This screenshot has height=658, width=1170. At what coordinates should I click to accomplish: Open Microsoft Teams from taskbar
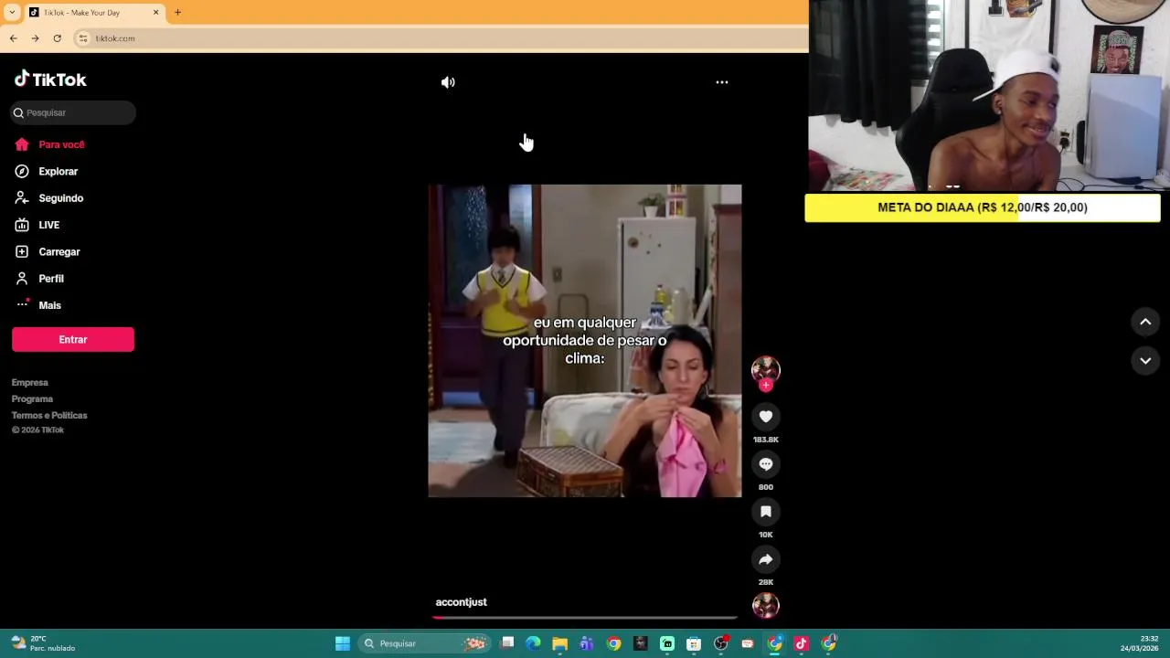587,643
